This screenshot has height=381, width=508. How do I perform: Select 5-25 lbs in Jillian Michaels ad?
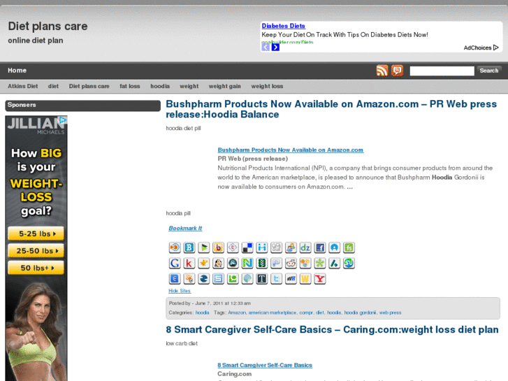click(x=36, y=233)
